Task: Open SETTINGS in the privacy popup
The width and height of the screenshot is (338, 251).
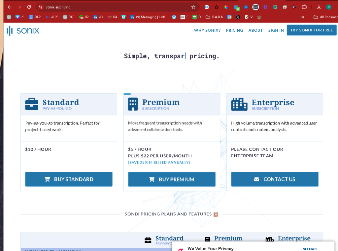Action: tap(310, 249)
